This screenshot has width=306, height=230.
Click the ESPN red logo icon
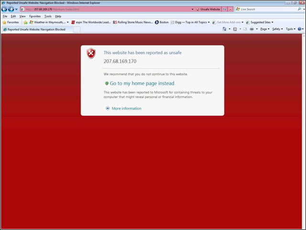[73, 23]
